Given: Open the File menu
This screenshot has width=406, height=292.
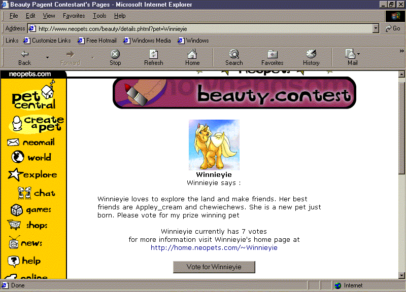Looking at the screenshot, I should click(x=14, y=16).
